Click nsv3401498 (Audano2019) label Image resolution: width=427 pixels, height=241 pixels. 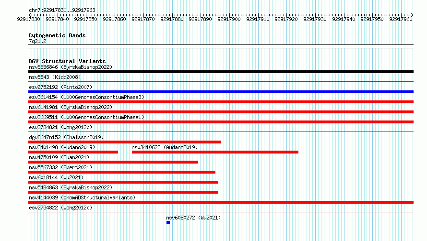pyautogui.click(x=62, y=147)
